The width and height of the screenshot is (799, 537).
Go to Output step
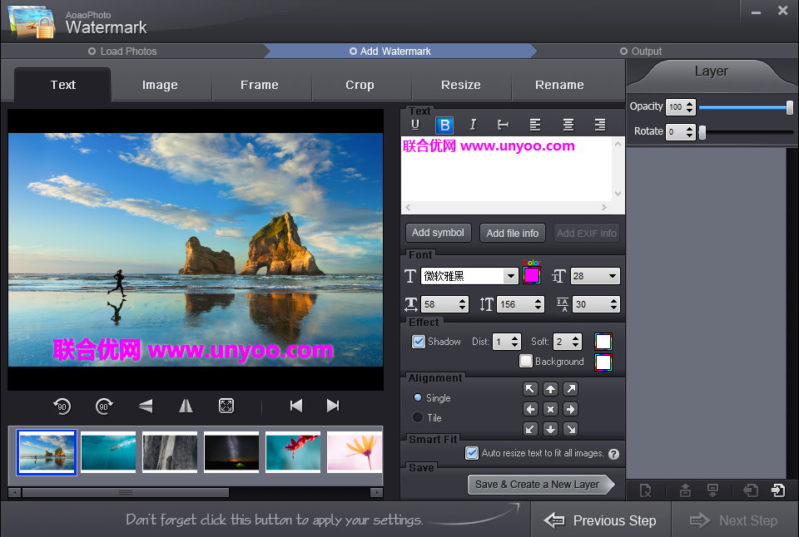641,52
